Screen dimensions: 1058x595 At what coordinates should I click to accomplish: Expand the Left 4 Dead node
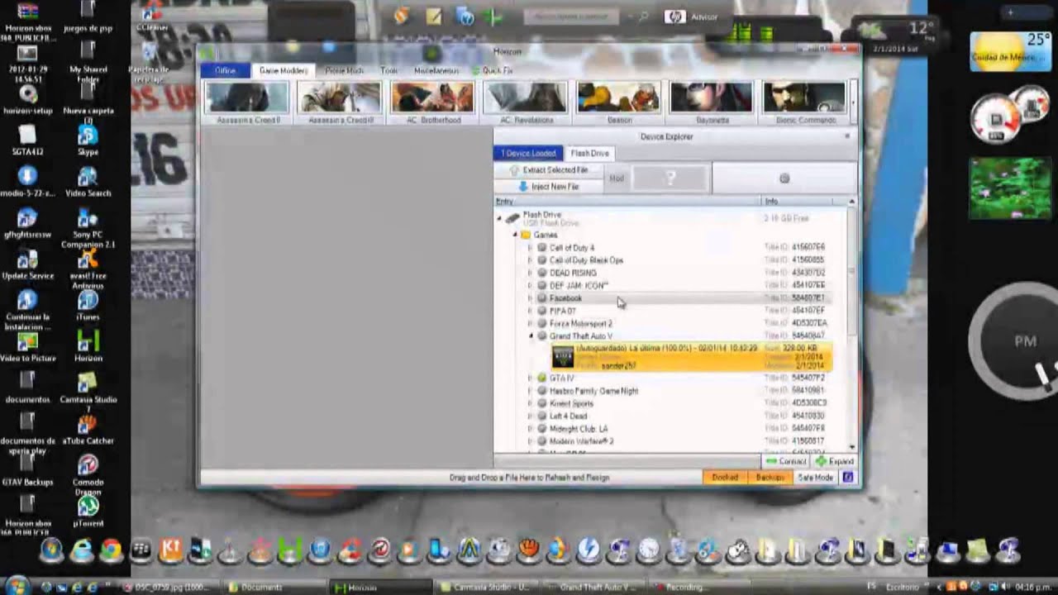pyautogui.click(x=530, y=416)
